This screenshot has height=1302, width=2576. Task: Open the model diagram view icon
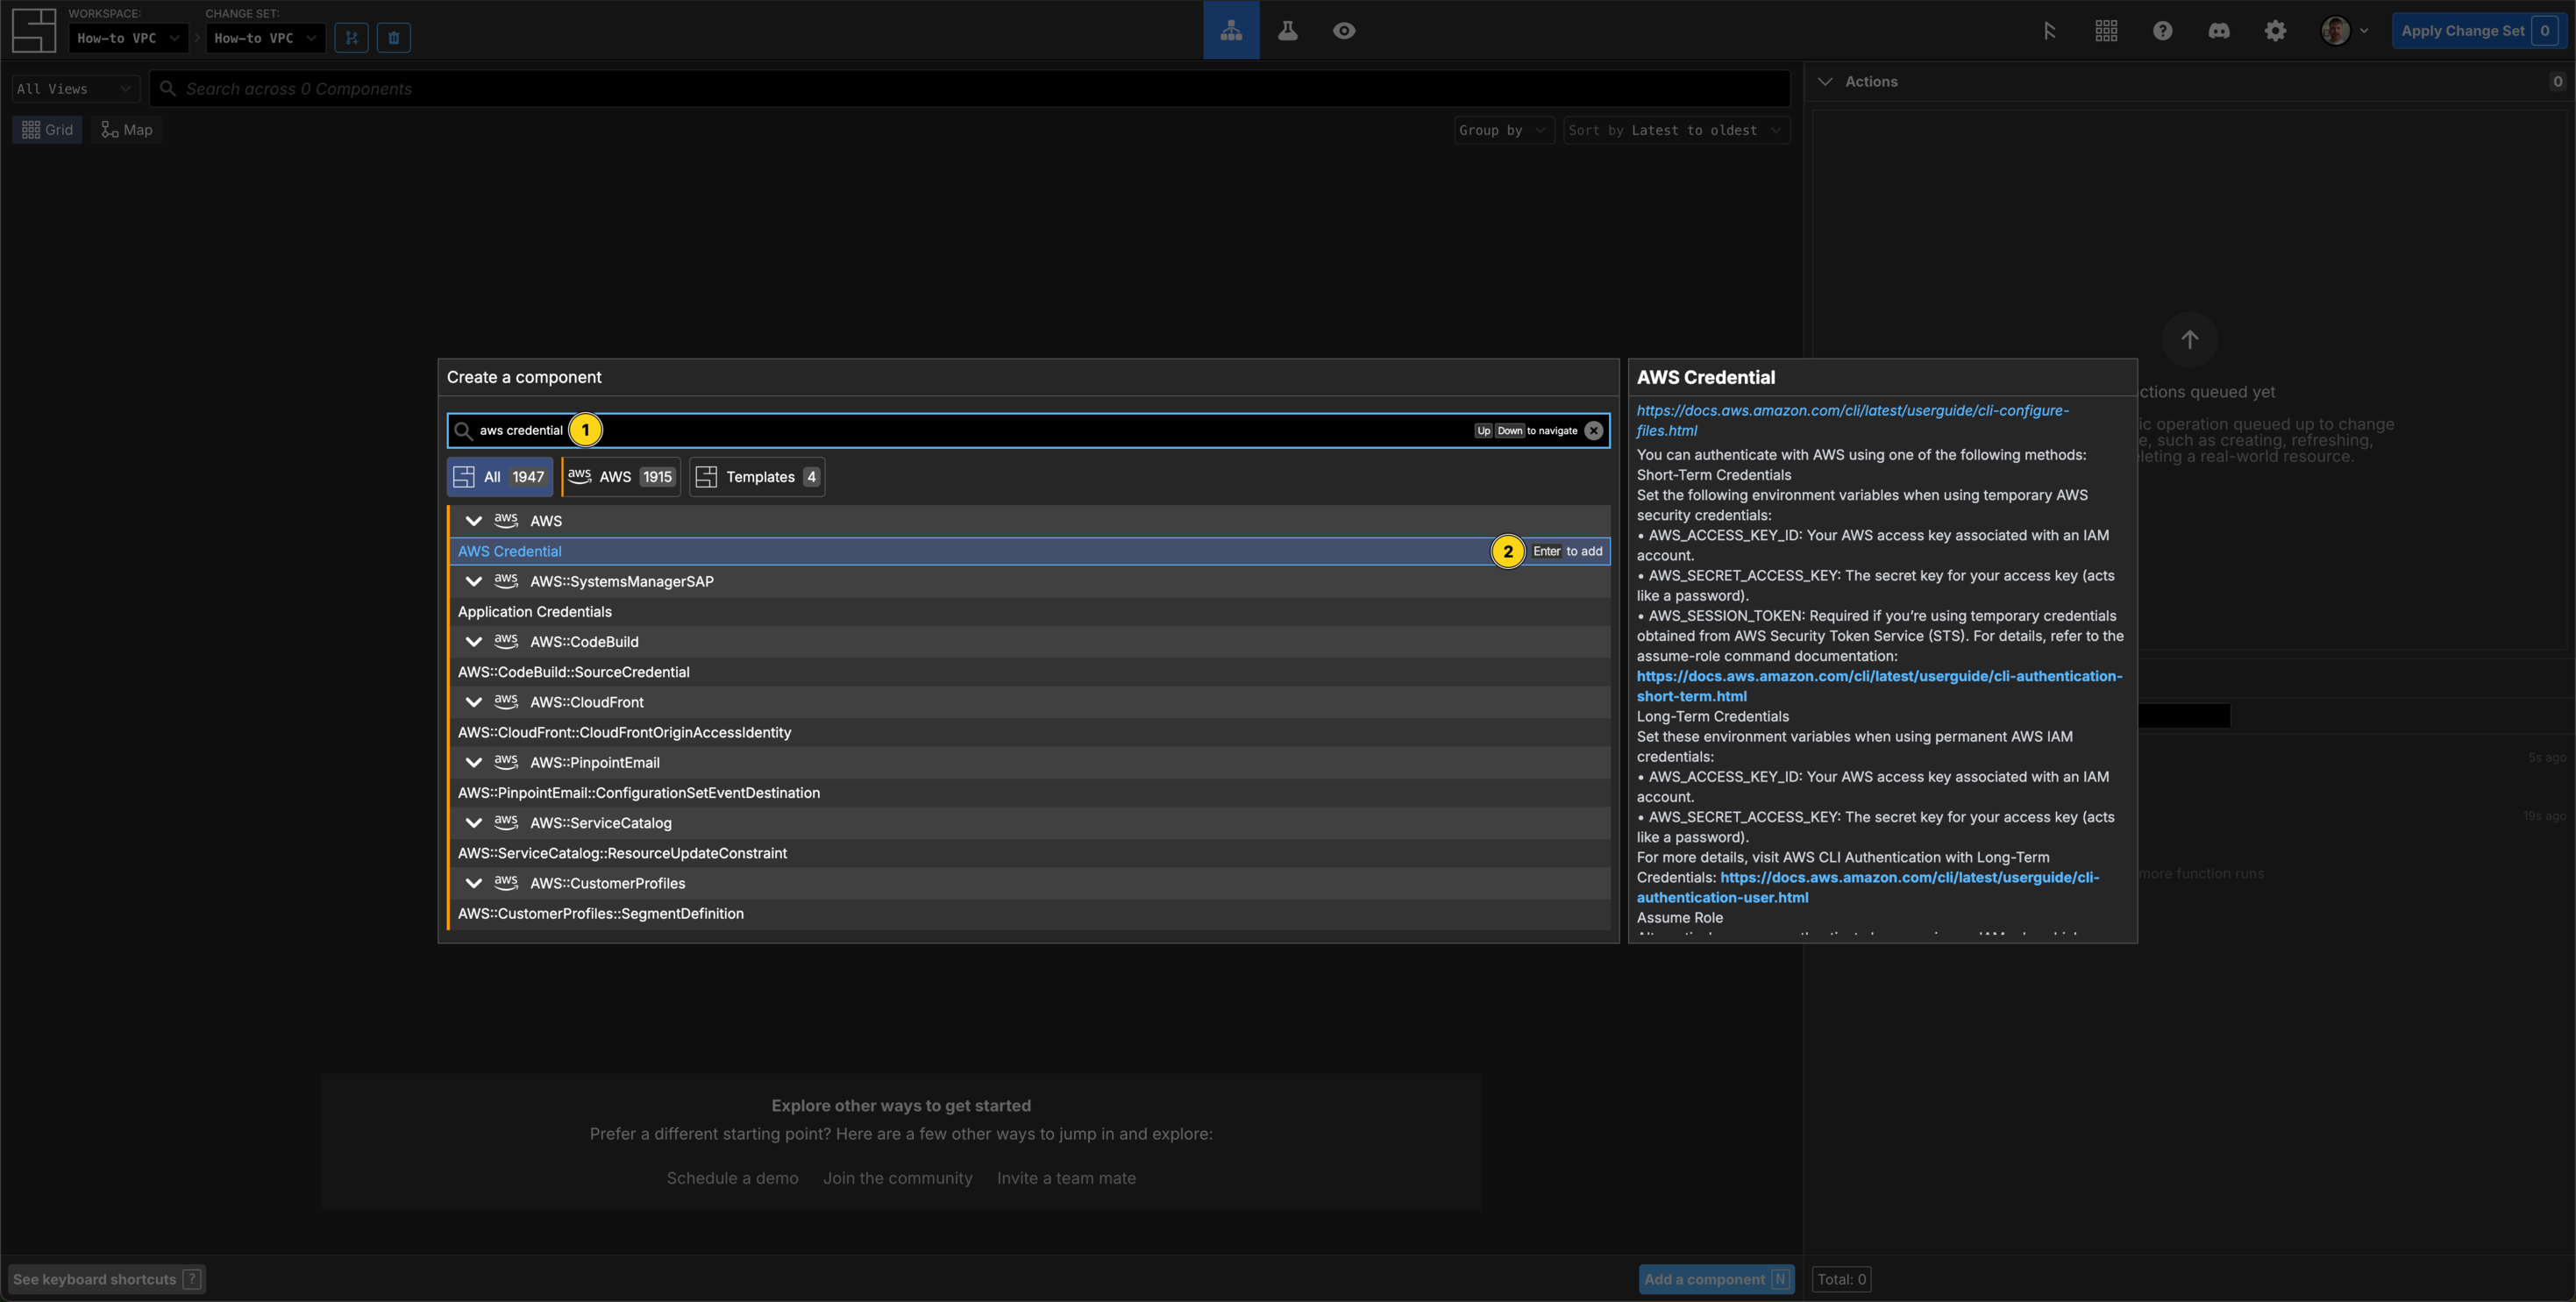[1231, 30]
